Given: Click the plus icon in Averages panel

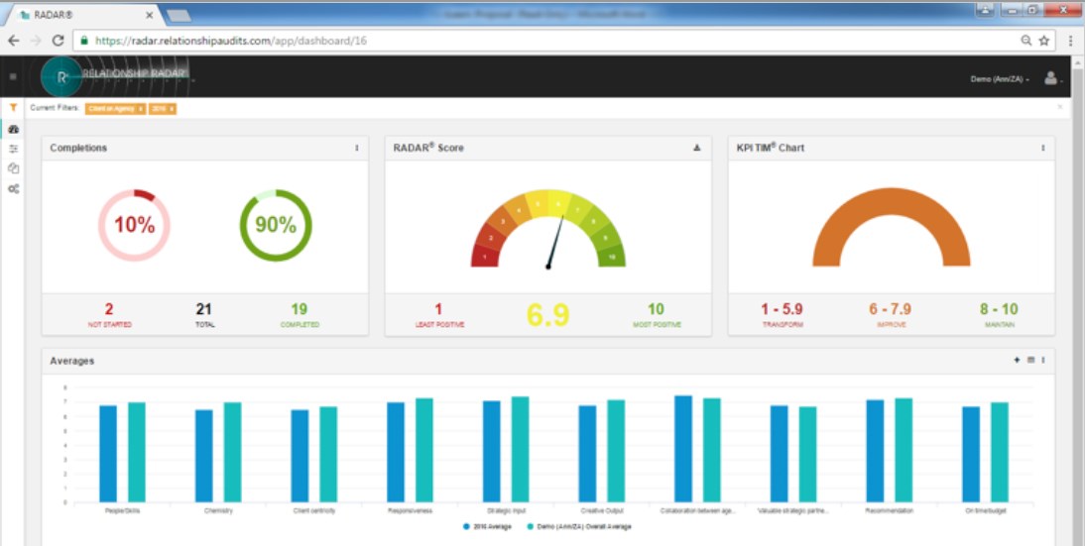Looking at the screenshot, I should coord(1017,360).
